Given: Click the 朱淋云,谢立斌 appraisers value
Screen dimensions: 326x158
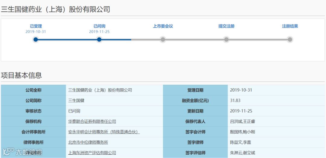Looking at the screenshot, I should click(x=242, y=153).
